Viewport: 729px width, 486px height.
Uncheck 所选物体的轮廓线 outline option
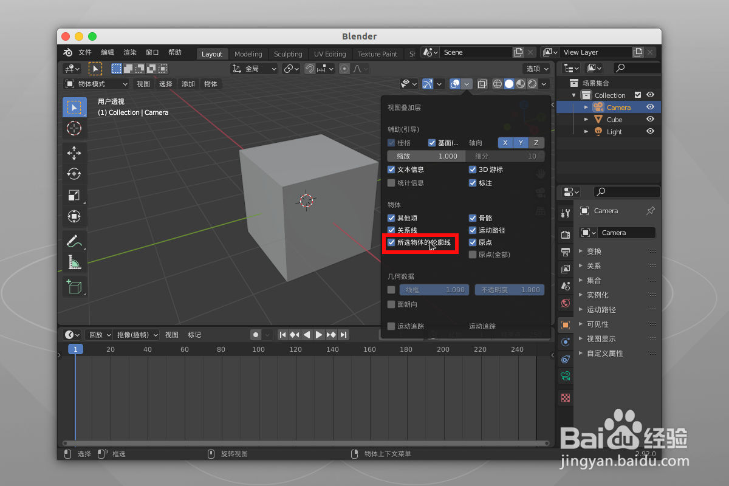pos(391,242)
